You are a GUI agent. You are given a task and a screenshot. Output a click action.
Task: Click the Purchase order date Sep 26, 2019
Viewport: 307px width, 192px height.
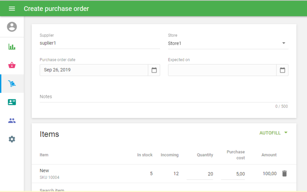pyautogui.click(x=94, y=70)
